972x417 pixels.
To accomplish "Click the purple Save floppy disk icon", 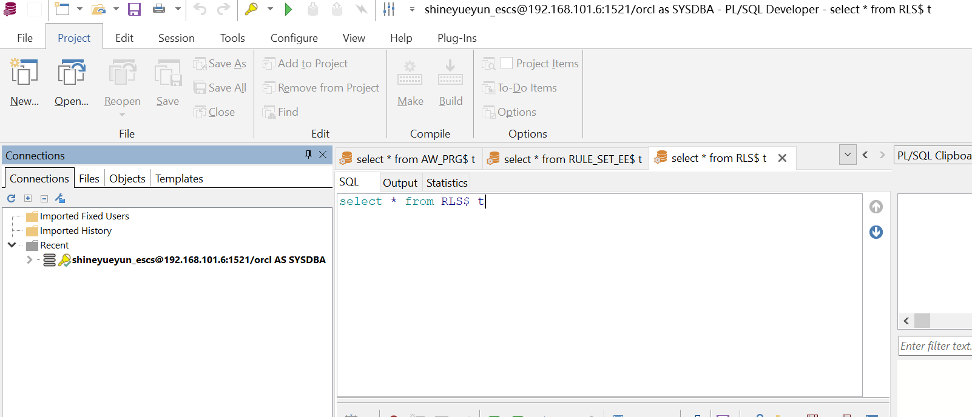I will tap(134, 9).
